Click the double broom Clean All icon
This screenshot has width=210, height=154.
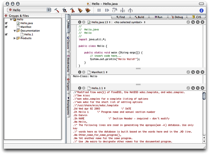88,10
